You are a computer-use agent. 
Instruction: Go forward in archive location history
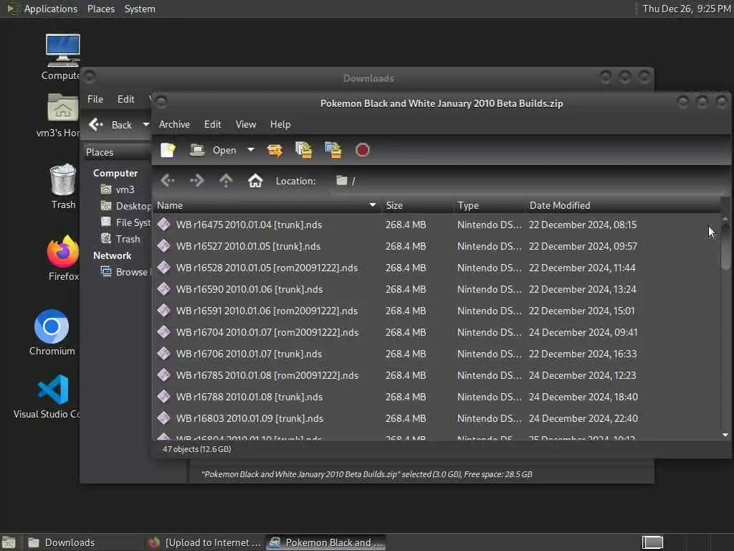click(x=196, y=180)
